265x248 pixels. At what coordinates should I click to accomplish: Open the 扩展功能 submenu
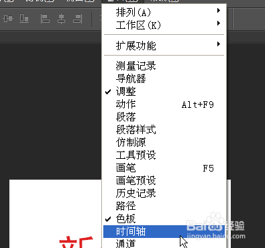(164, 46)
